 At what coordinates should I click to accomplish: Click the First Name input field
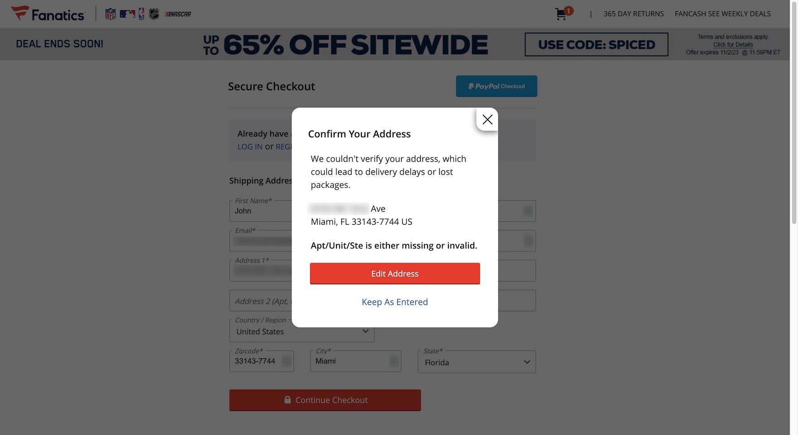pyautogui.click(x=258, y=211)
